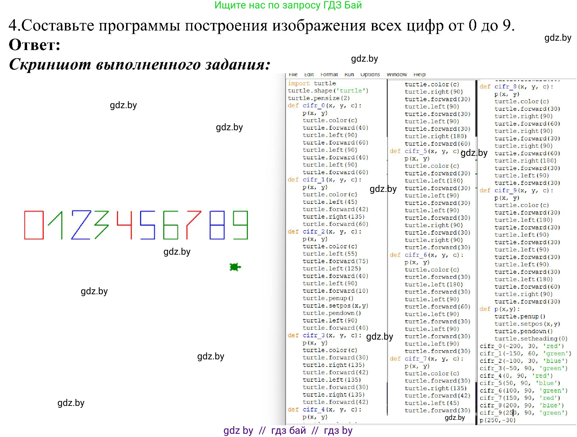
Task: Open the Window menu
Action: [397, 74]
